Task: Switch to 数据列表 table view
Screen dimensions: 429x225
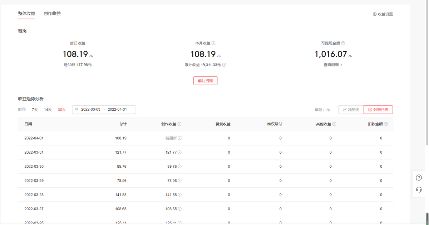Action: coord(378,110)
